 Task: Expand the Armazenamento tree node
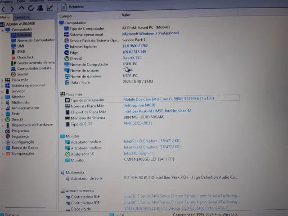(x=2, y=108)
